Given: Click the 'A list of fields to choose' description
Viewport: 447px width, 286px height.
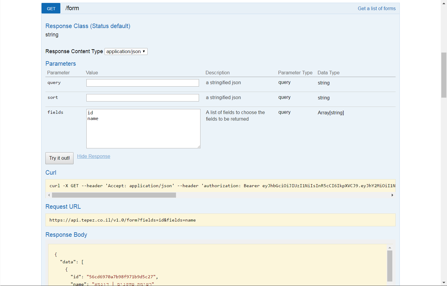Looking at the screenshot, I should (x=235, y=116).
